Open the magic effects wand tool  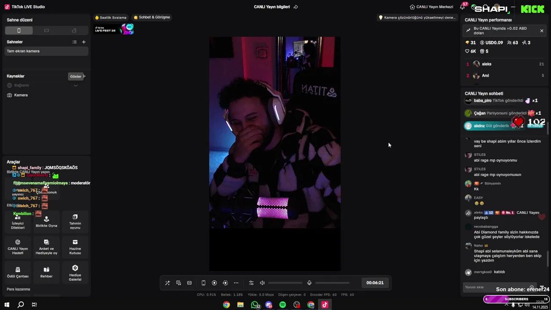pyautogui.click(x=167, y=283)
